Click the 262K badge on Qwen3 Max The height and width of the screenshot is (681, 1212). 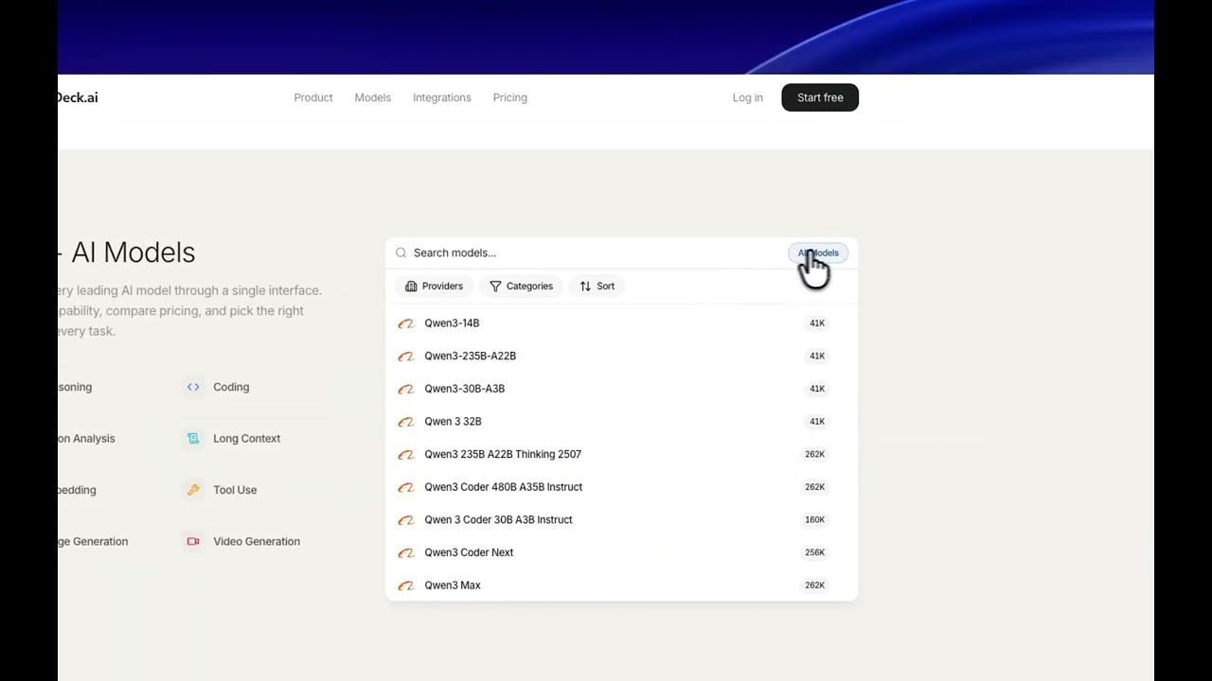tap(815, 585)
